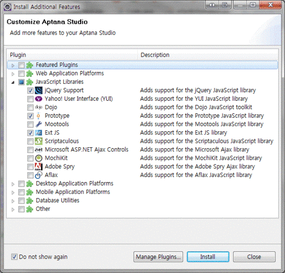Click 'Adds support for the Adobe Spry Ajax library'
The image size is (285, 273).
(197, 166)
